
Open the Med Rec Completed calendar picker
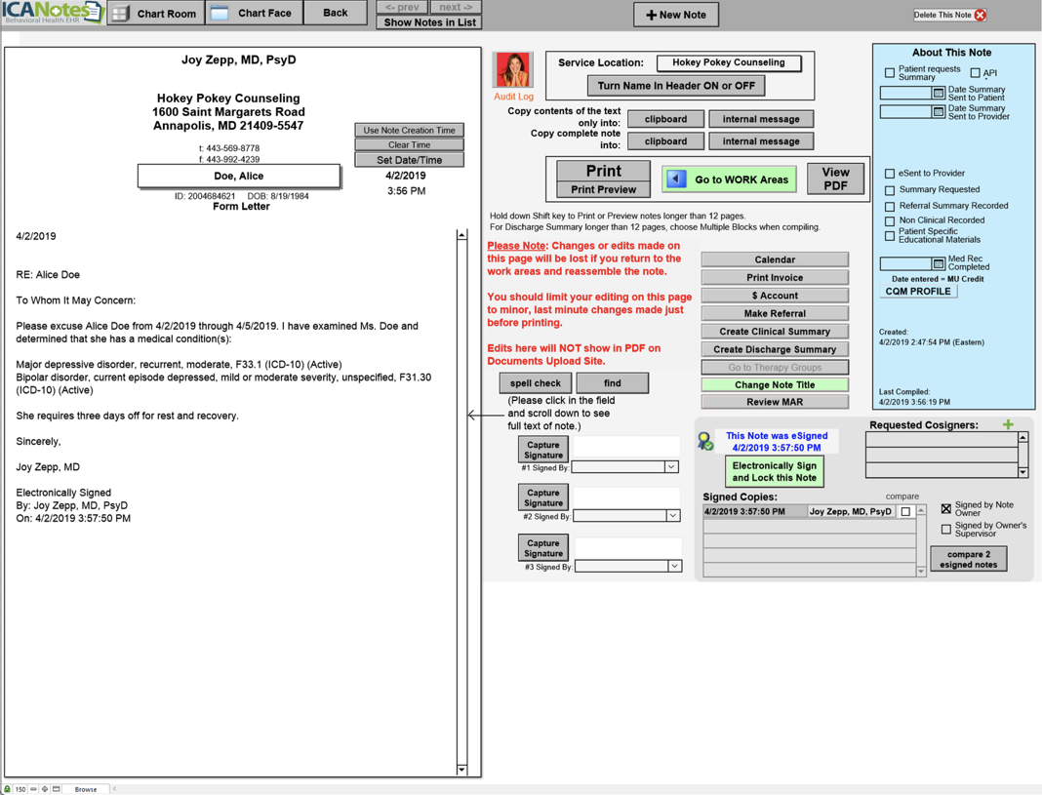tap(939, 264)
